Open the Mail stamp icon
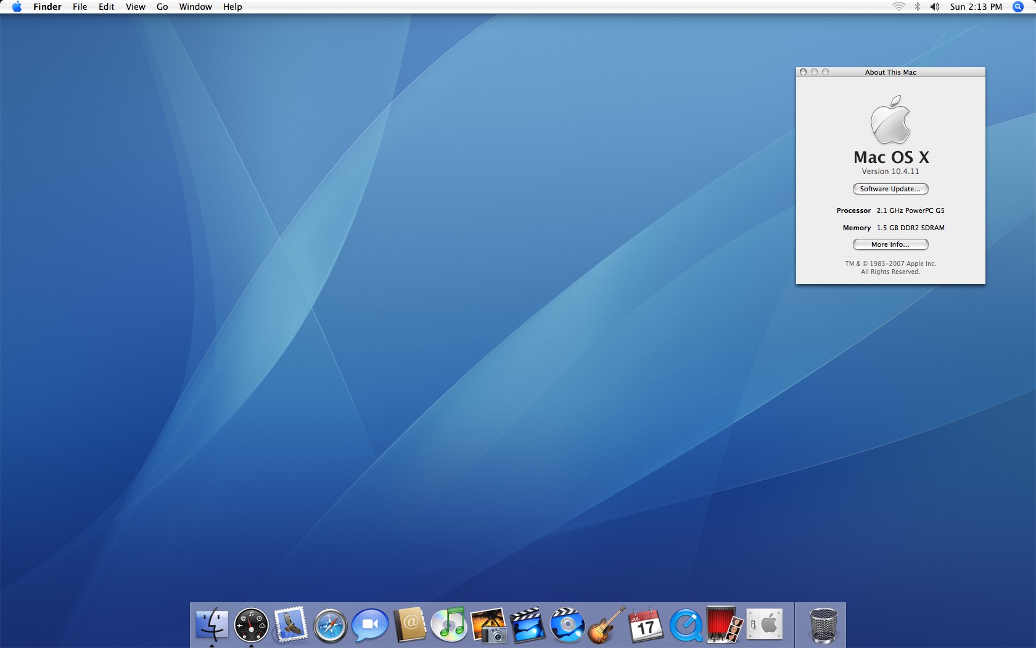1036x648 pixels. pos(290,625)
